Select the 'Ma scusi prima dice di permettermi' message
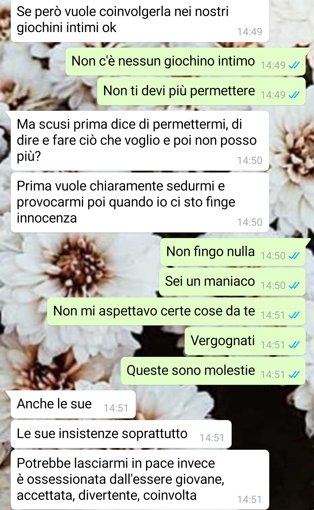This screenshot has height=510, width=314. pos(140,141)
